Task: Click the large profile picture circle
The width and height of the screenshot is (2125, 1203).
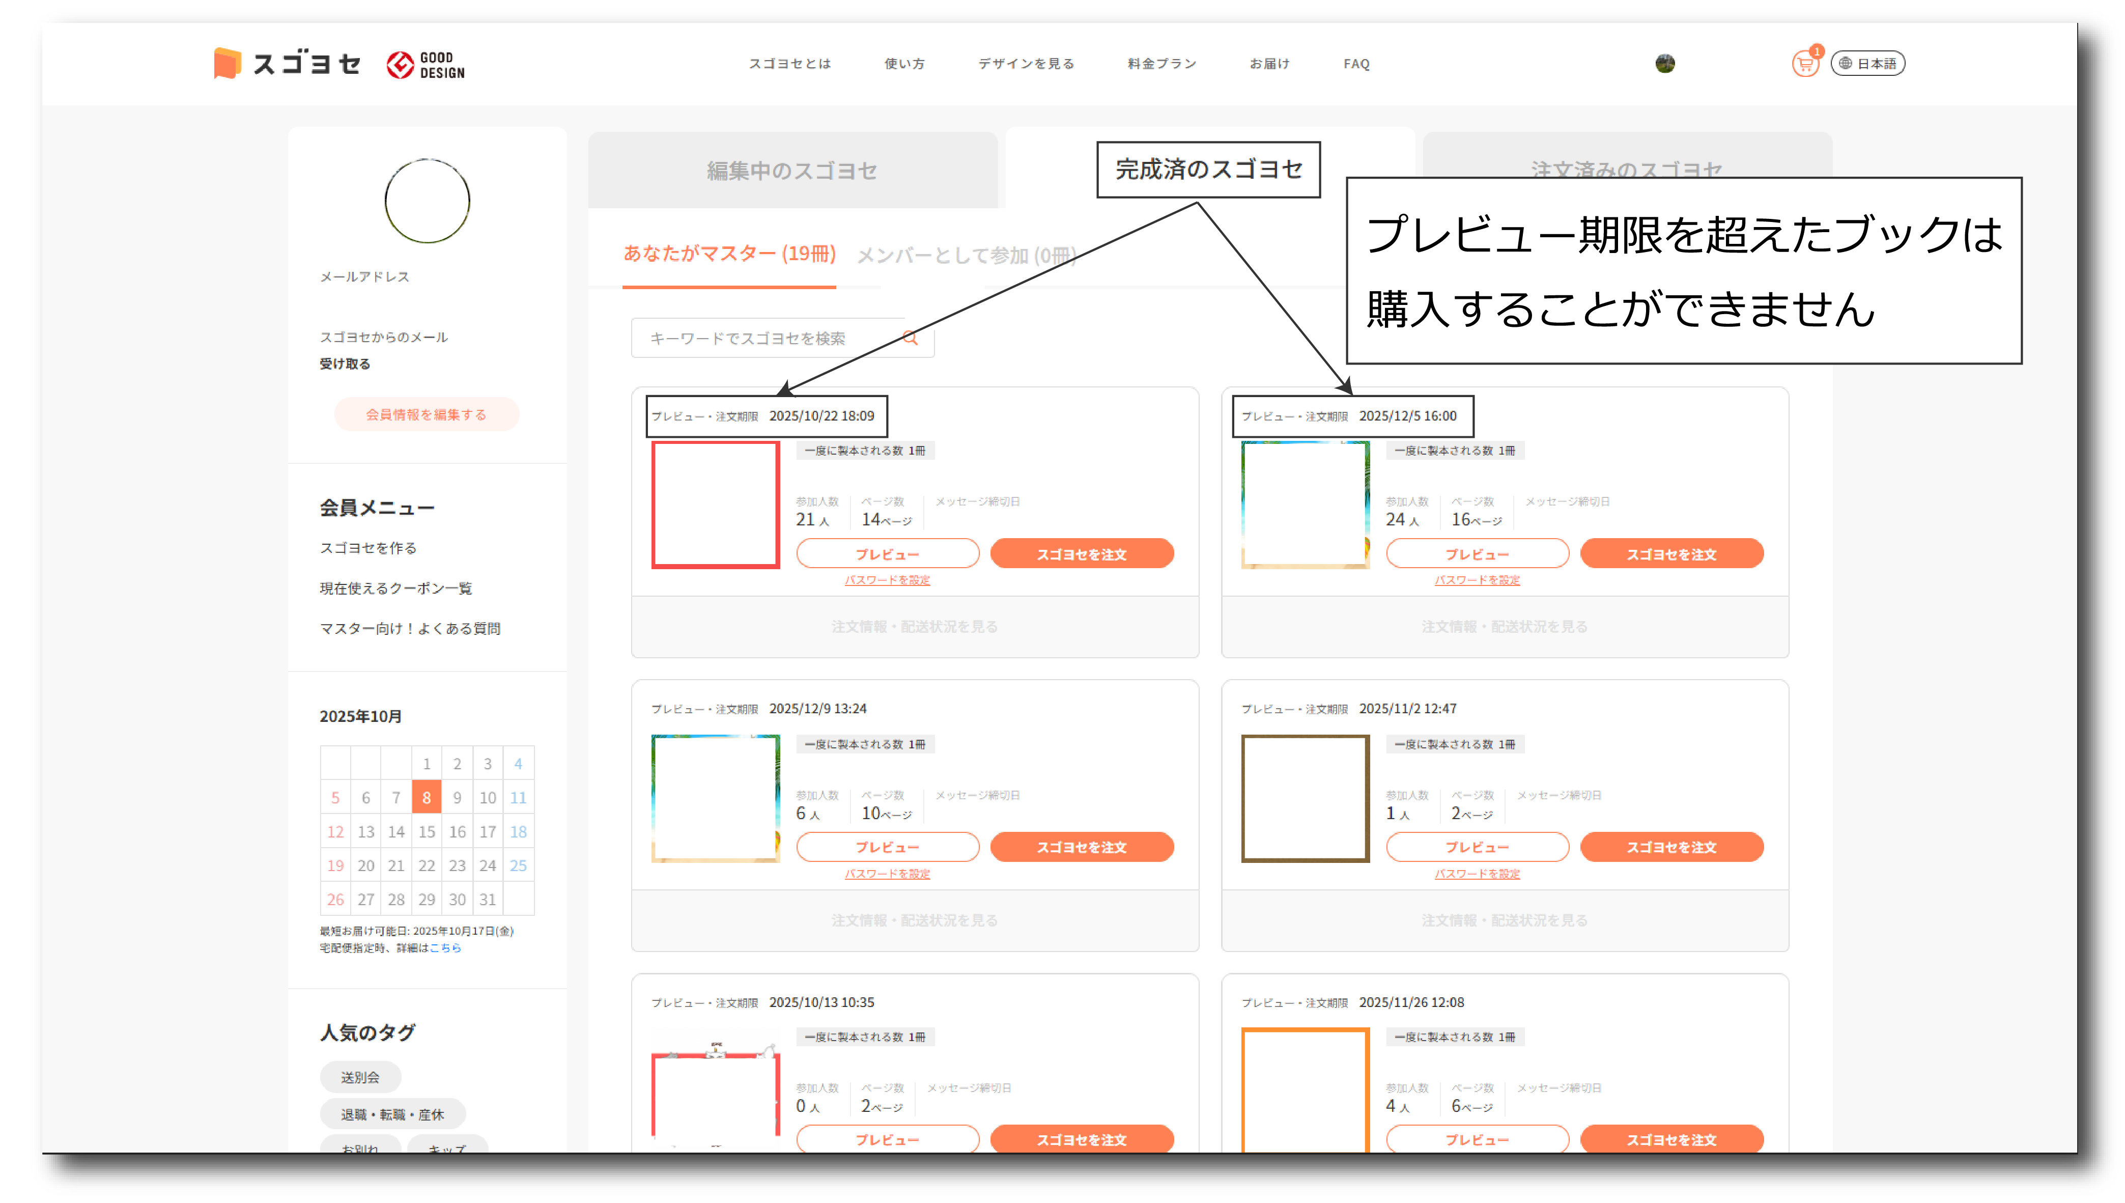Action: (x=427, y=201)
